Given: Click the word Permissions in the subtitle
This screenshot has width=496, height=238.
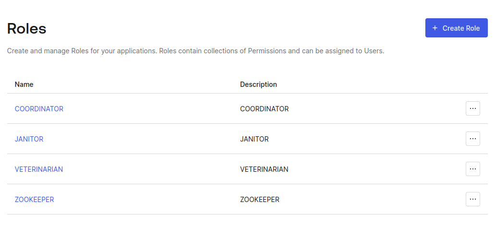Looking at the screenshot, I should pos(267,51).
